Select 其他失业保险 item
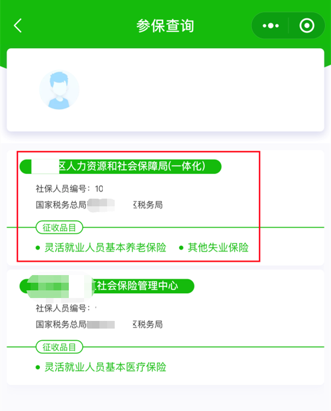 pos(218,247)
